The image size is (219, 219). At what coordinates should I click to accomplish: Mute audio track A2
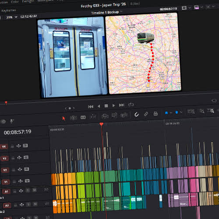35,204
